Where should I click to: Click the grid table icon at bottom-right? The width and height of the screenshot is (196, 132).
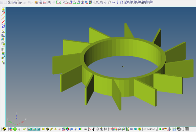point(187,129)
